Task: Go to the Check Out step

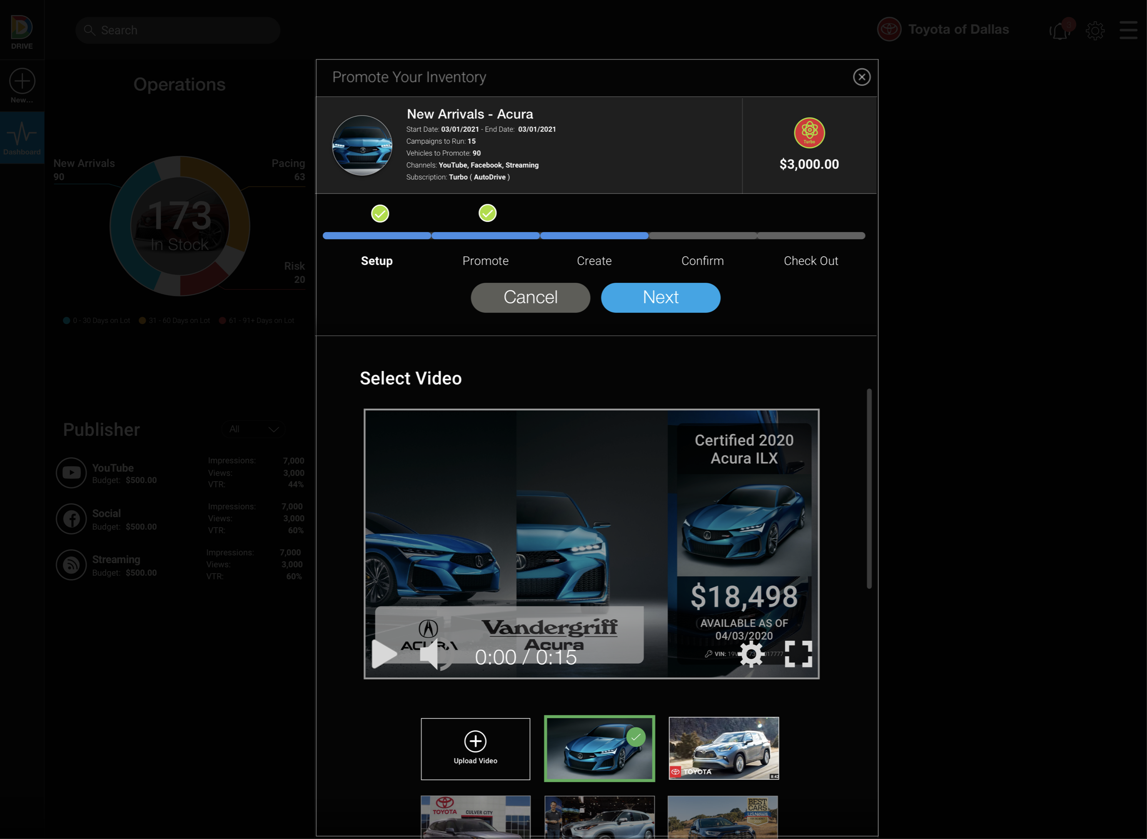Action: 811,260
